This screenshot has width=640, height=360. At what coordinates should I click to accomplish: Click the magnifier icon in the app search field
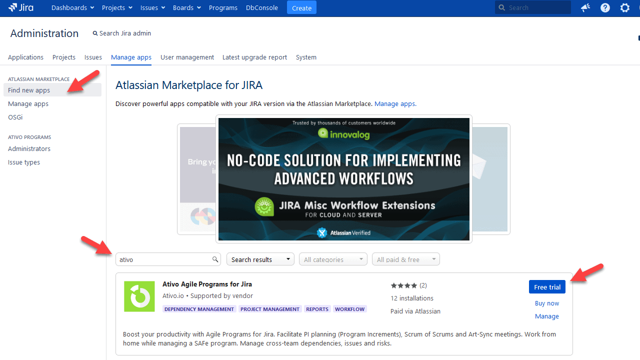pyautogui.click(x=215, y=259)
